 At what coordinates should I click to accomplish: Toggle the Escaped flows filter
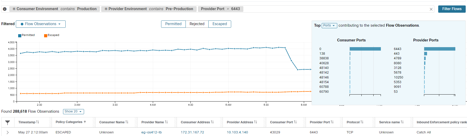pos(219,24)
